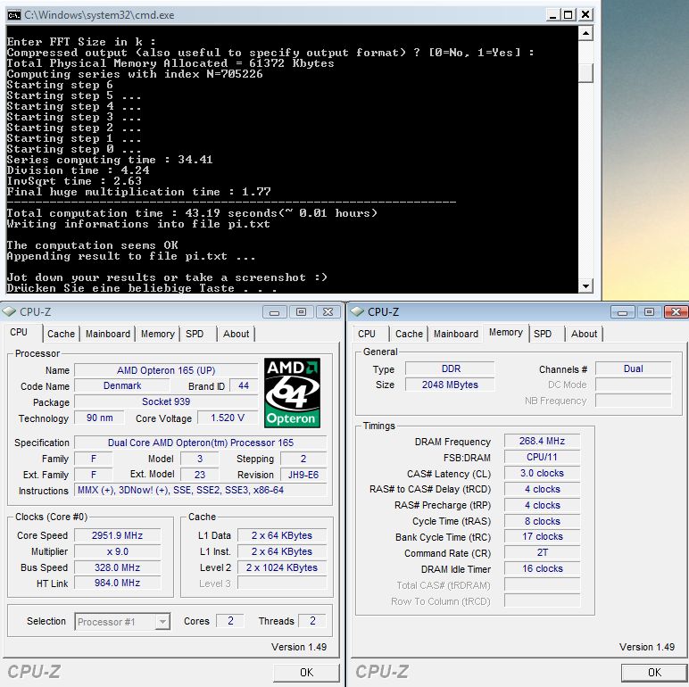Image resolution: width=689 pixels, height=687 pixels.
Task: Click OK in right CPU-Z window
Action: [x=654, y=672]
